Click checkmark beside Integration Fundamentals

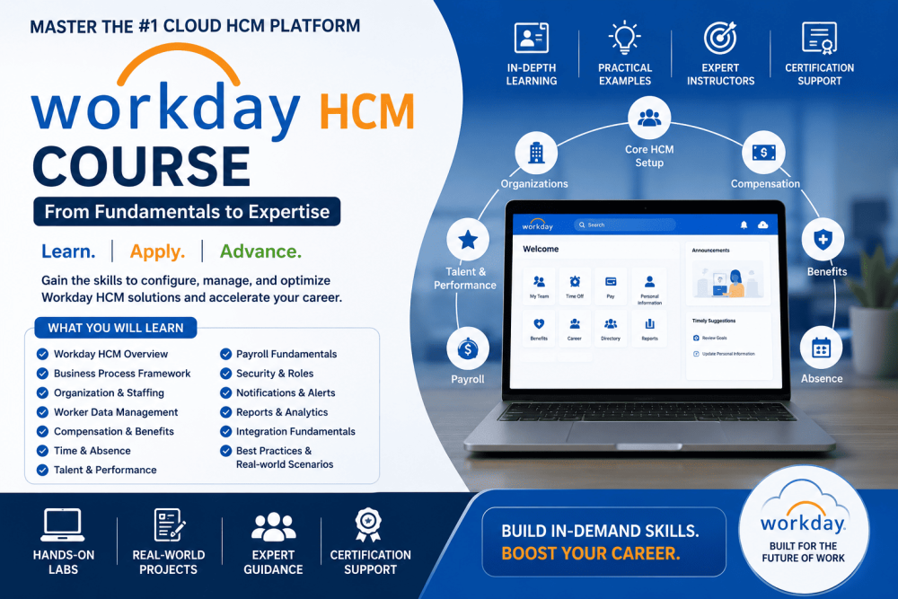pyautogui.click(x=225, y=431)
